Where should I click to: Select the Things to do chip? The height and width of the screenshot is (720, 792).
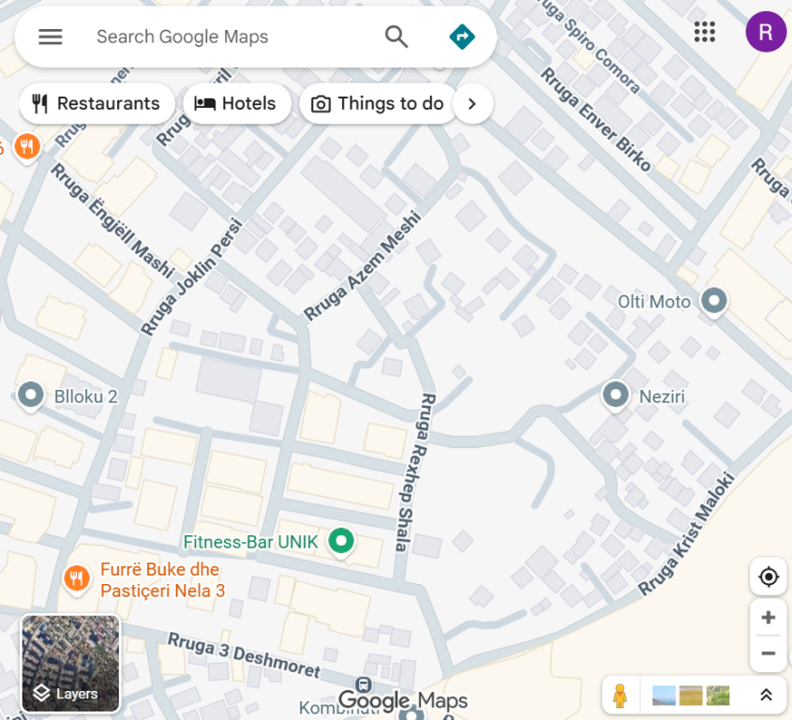tap(378, 104)
